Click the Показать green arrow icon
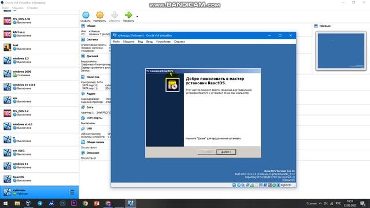 128,15
